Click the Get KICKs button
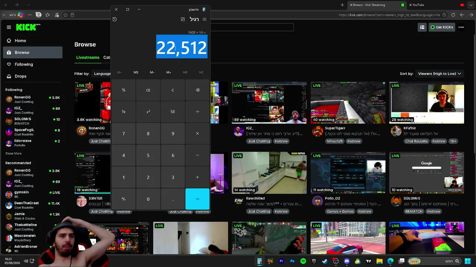 [x=442, y=27]
